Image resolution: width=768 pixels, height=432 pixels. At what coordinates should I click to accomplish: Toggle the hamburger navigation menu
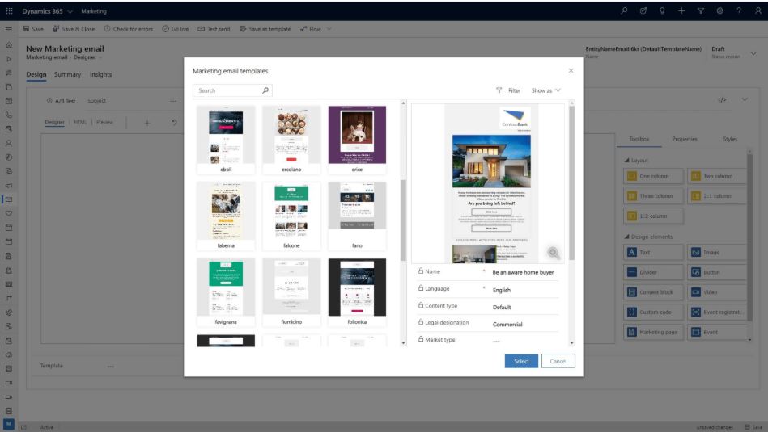point(9,29)
